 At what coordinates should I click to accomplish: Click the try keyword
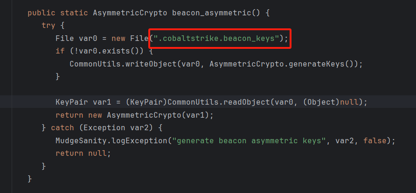(49, 26)
